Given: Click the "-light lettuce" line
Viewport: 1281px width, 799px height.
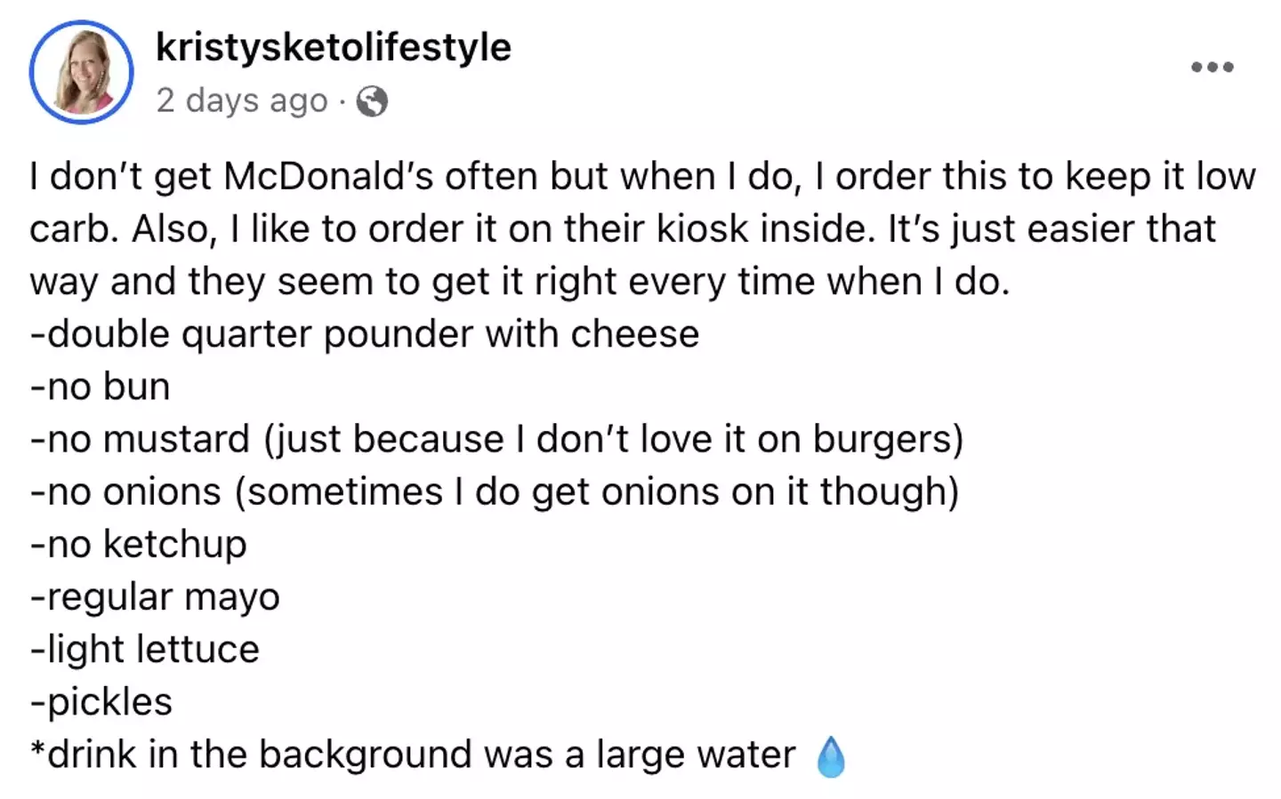Looking at the screenshot, I should pyautogui.click(x=145, y=649).
